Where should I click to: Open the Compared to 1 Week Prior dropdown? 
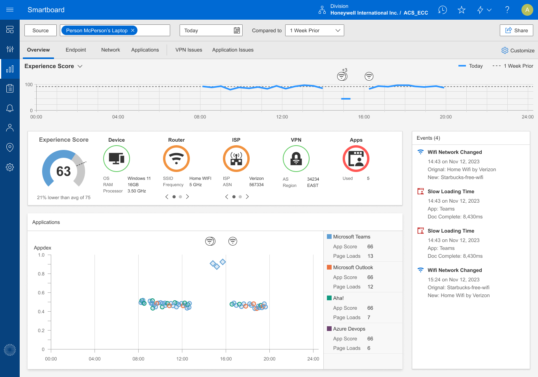coord(314,30)
